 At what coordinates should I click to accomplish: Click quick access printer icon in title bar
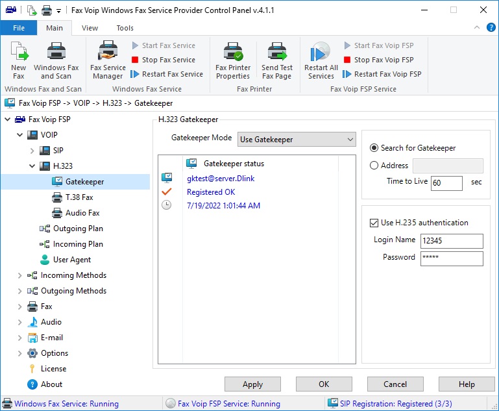47,10
